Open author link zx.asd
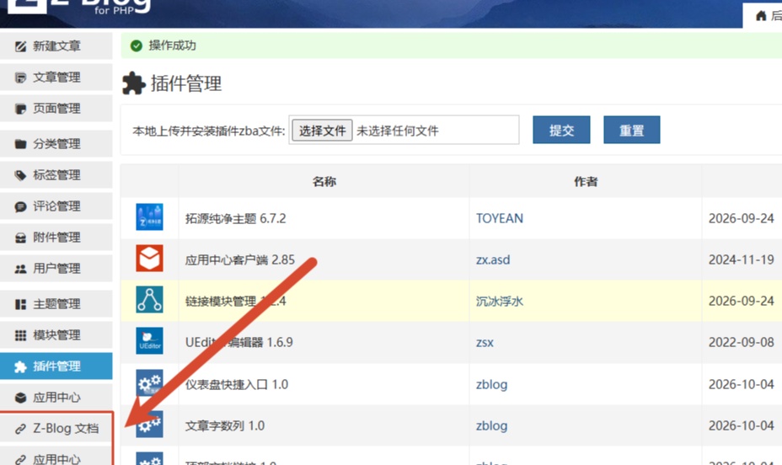This screenshot has height=465, width=782. [493, 259]
